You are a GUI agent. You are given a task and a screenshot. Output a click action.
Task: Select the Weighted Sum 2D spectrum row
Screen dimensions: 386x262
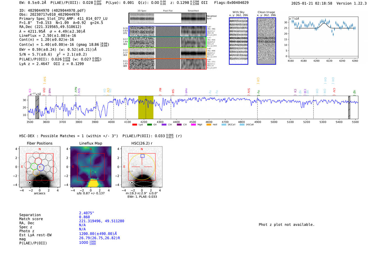167,18
